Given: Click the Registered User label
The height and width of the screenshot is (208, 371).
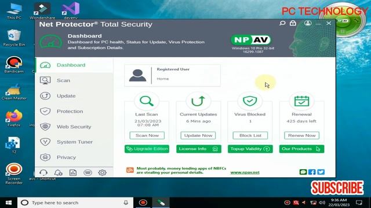Looking at the screenshot, I should [x=173, y=69].
